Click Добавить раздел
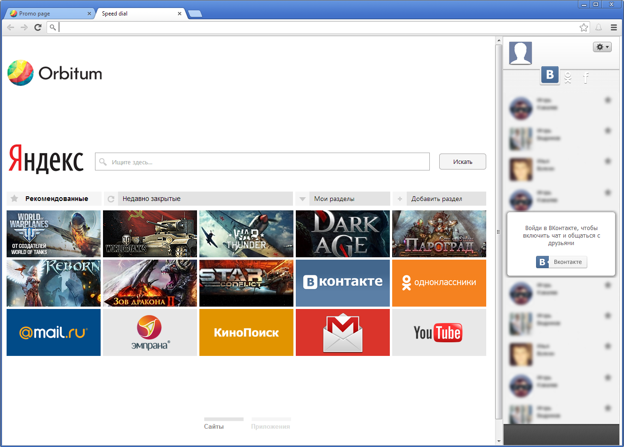624x447 pixels. coord(439,199)
